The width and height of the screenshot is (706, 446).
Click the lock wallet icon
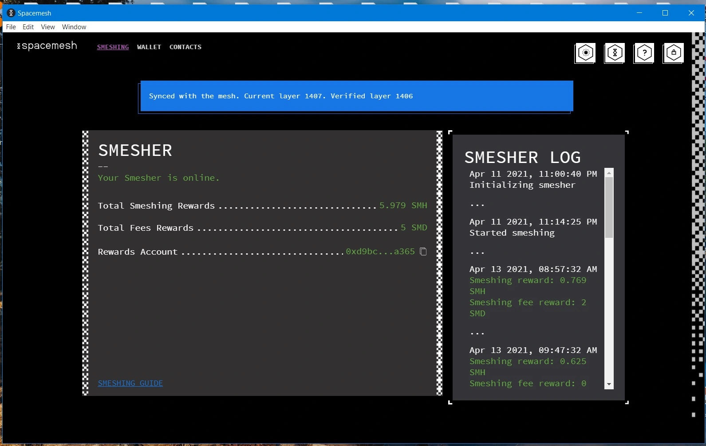tap(673, 53)
